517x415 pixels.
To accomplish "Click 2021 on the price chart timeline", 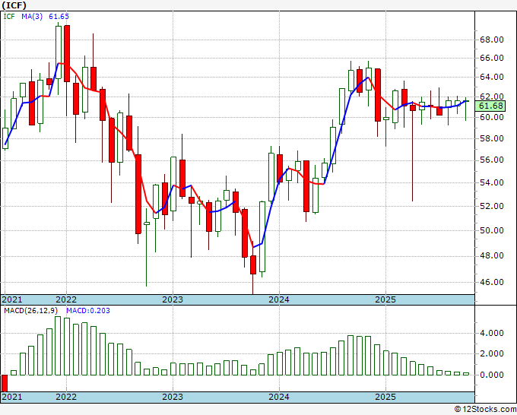I will click(x=12, y=299).
